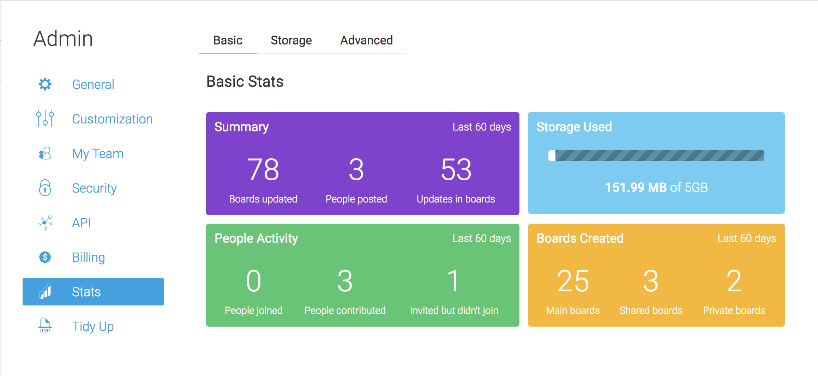The width and height of the screenshot is (818, 376).
Task: Click the 0 People joined value
Action: point(254,281)
